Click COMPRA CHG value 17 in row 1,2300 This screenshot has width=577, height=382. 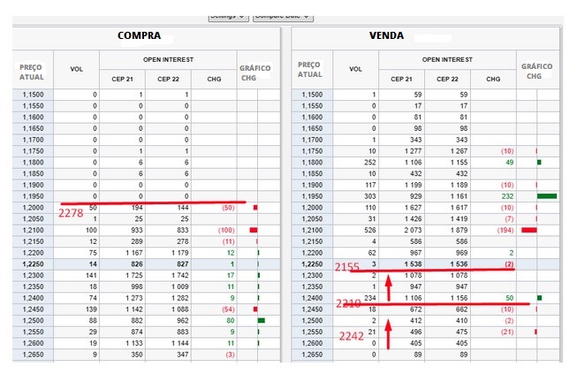231,276
